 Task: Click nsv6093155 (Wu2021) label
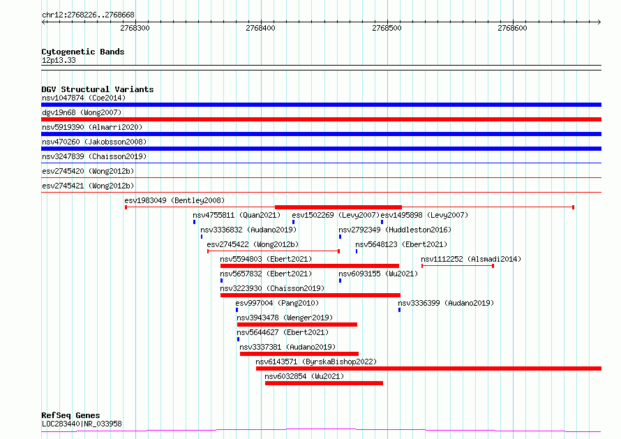pyautogui.click(x=378, y=274)
